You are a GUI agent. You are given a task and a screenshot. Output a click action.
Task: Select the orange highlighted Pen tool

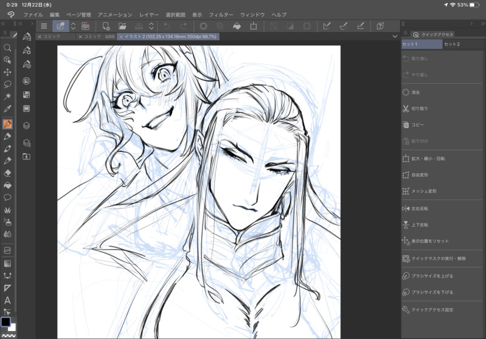click(x=7, y=124)
